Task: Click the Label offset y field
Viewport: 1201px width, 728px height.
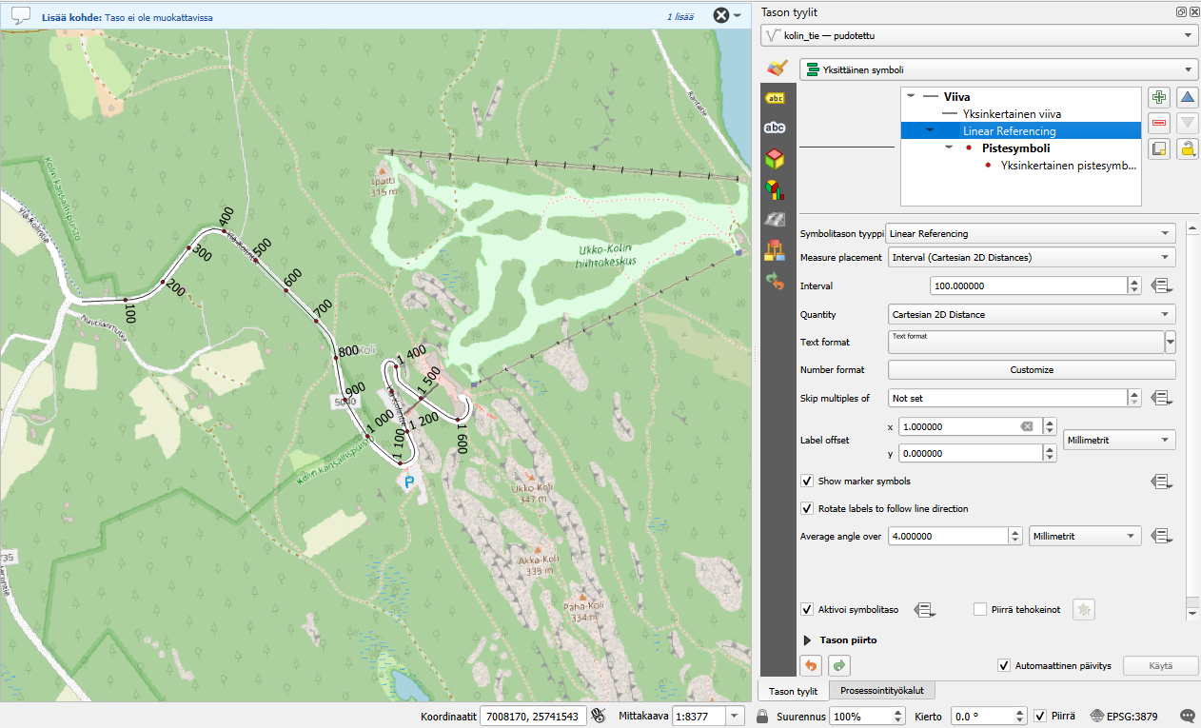Action: [969, 453]
